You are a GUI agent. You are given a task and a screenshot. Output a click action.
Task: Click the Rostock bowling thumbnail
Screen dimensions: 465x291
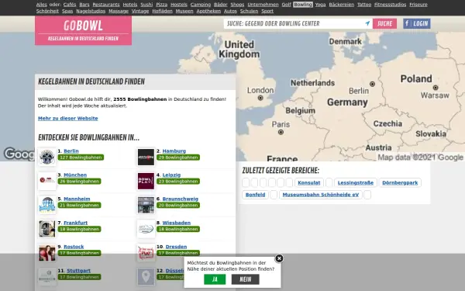pos(46,253)
